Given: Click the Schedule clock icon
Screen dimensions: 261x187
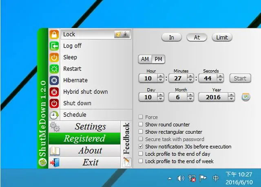Looking at the screenshot, I should (54, 115).
